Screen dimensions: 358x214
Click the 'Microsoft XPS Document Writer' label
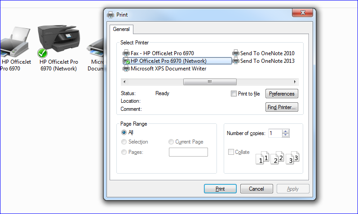click(x=168, y=69)
